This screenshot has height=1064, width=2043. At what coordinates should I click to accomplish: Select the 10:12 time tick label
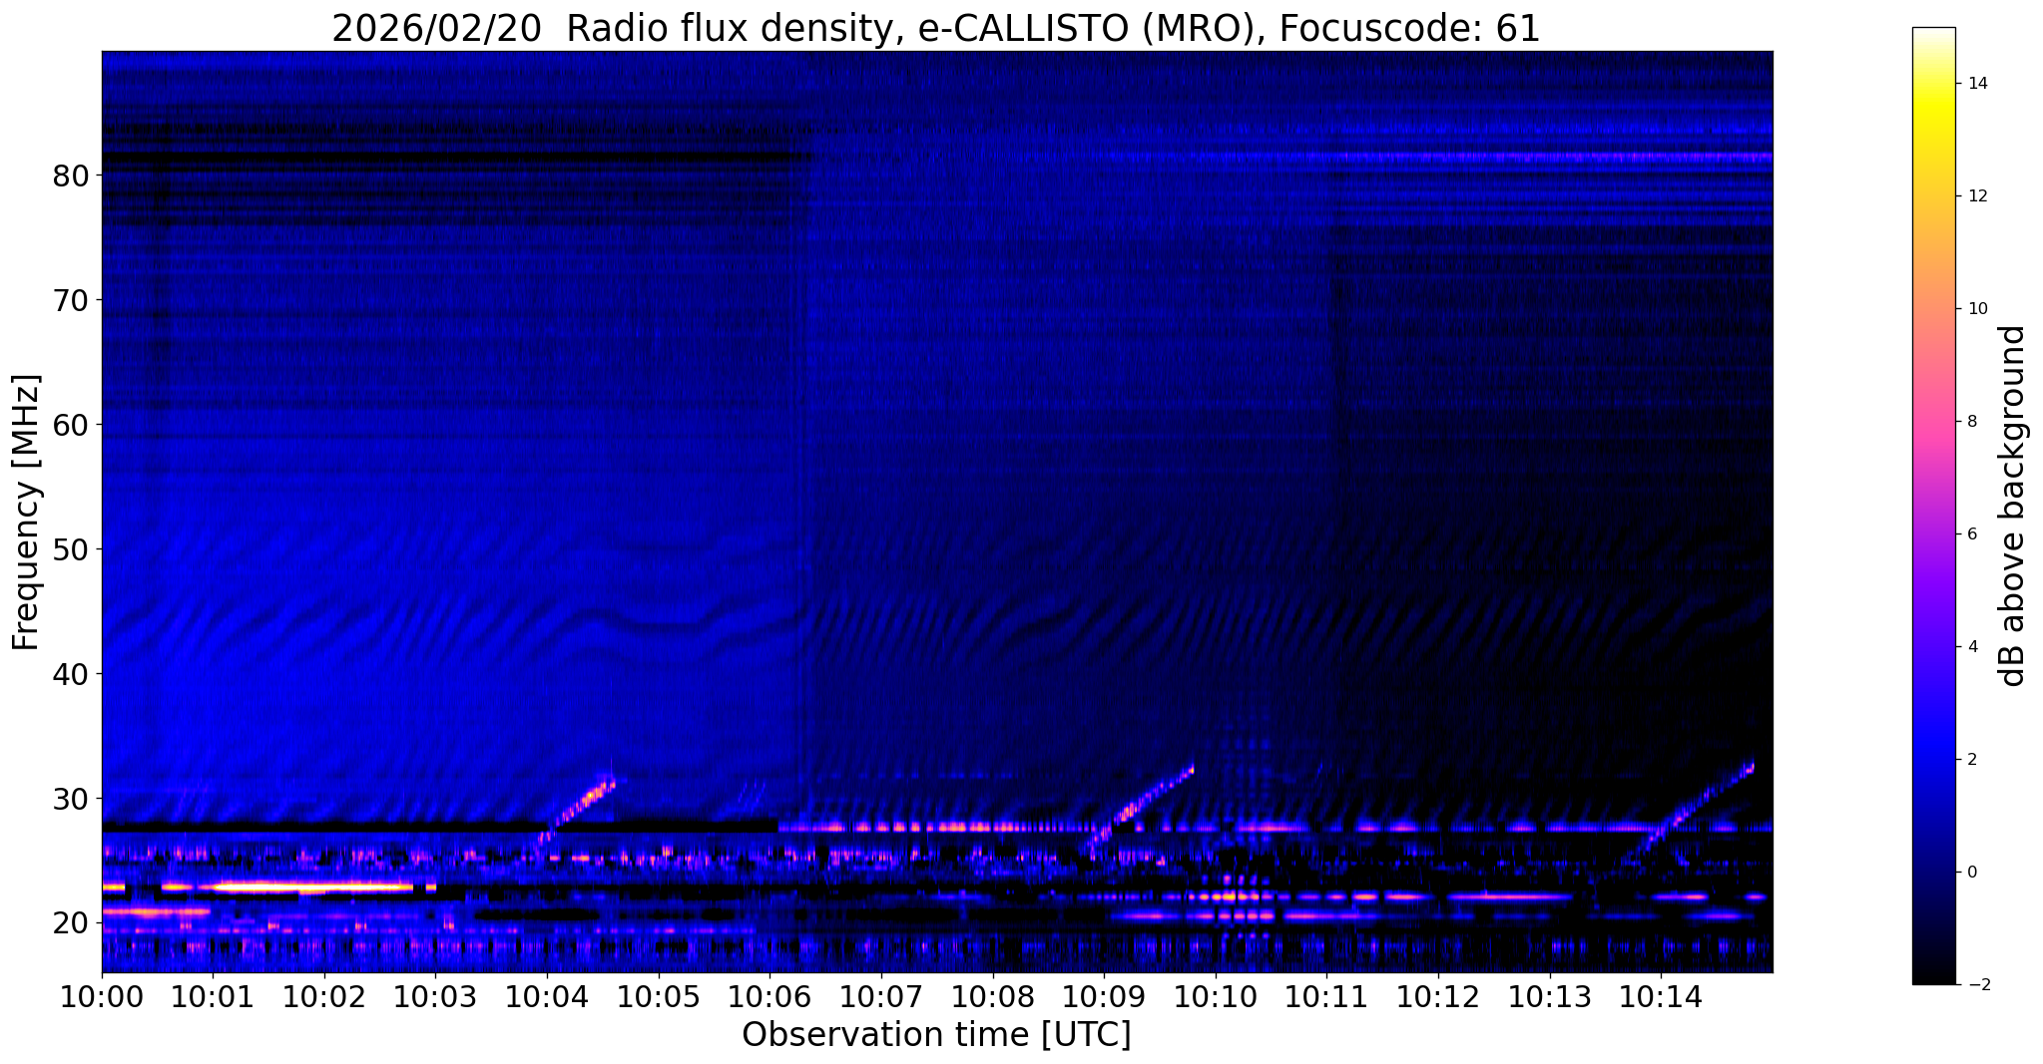click(x=1438, y=997)
